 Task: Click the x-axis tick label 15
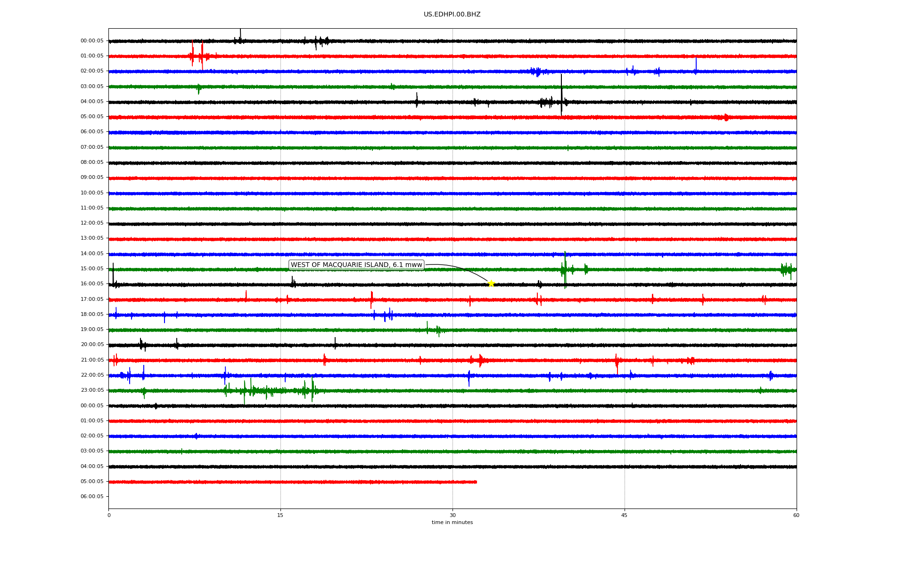click(x=280, y=515)
